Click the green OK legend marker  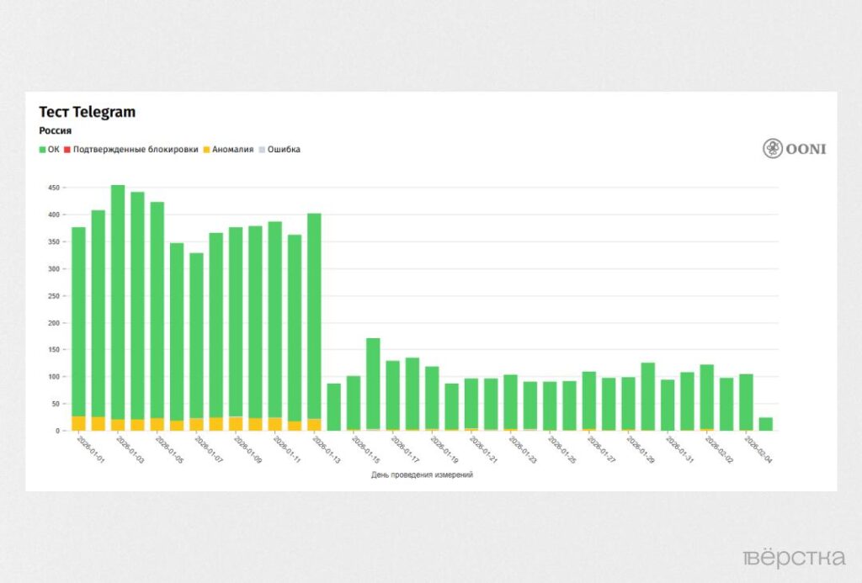[42, 150]
